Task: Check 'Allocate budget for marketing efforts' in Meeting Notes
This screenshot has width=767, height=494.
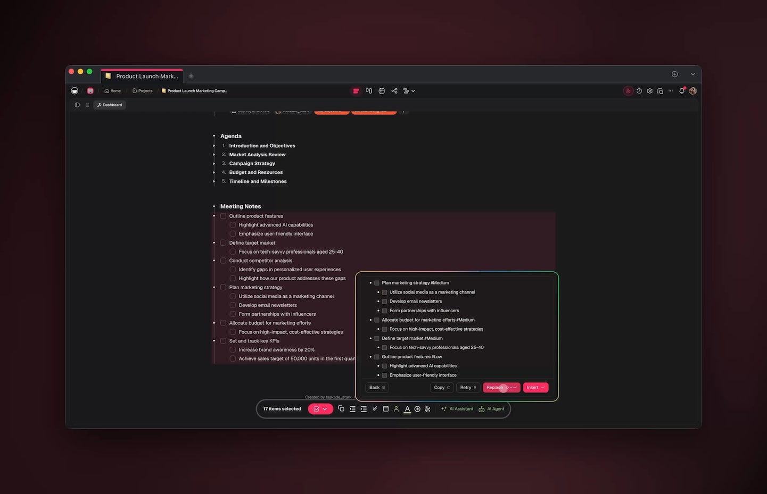Action: pyautogui.click(x=224, y=323)
